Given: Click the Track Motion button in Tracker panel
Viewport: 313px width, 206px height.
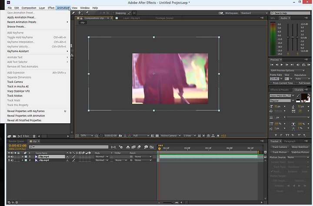Looking at the screenshot, I should (x=279, y=152).
